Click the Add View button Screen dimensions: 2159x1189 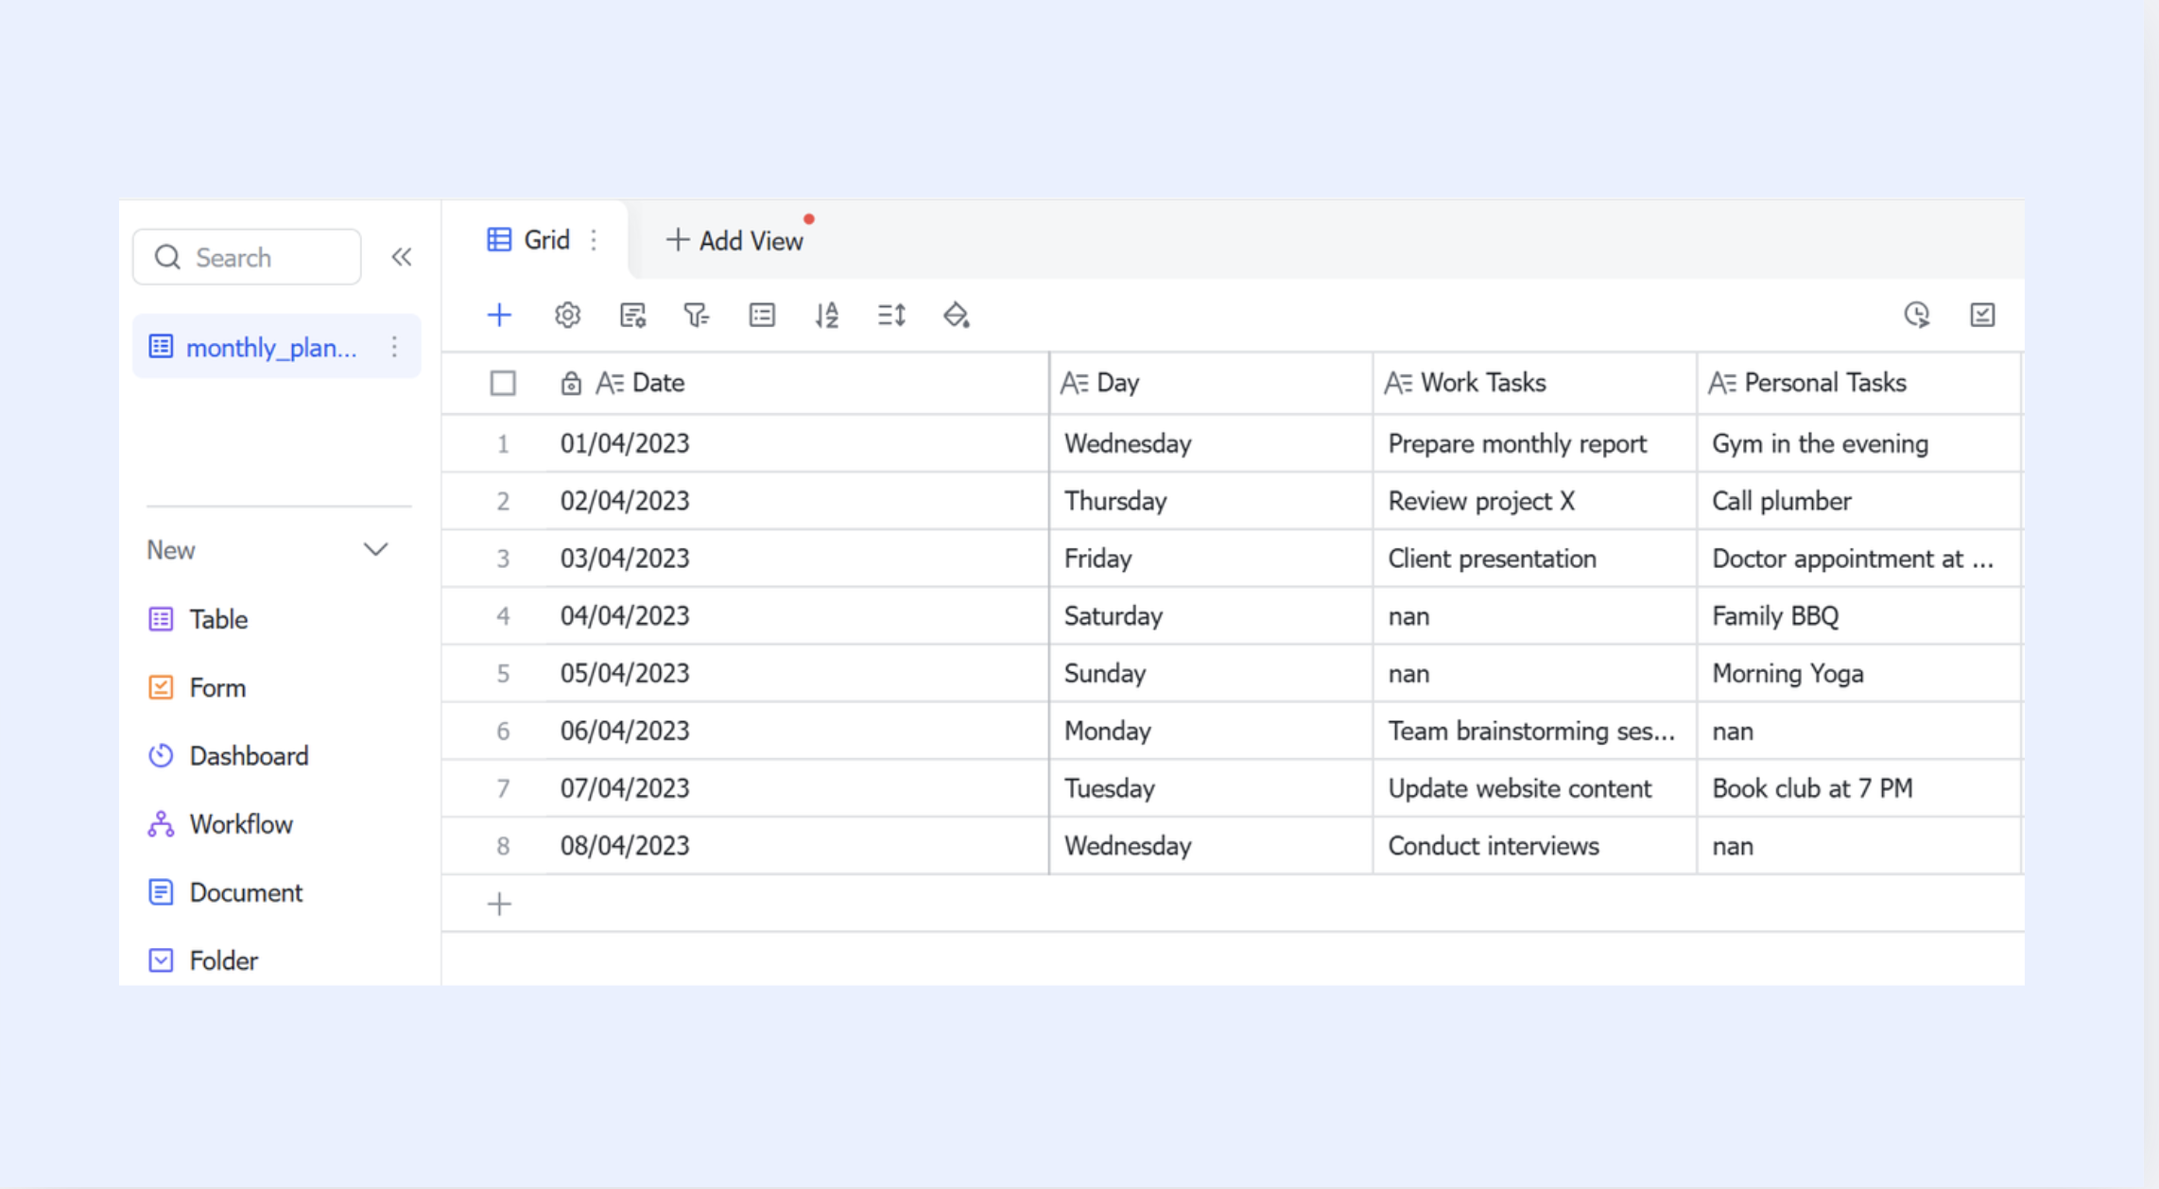point(734,241)
